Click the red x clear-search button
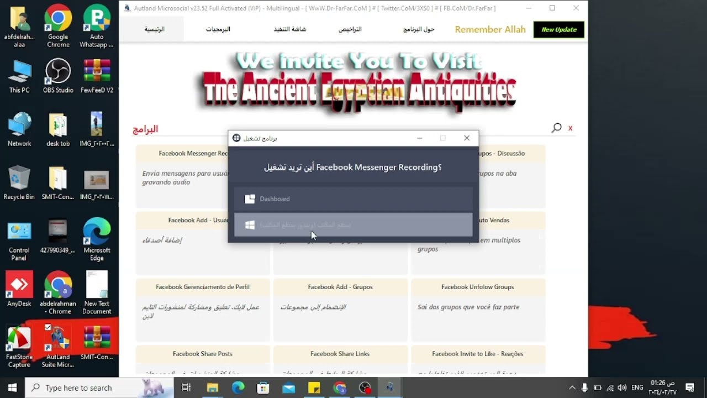This screenshot has width=707, height=398. point(571,128)
